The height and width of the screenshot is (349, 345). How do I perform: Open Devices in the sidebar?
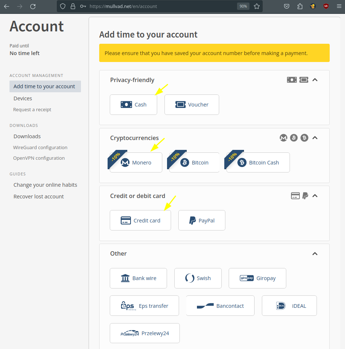[23, 98]
